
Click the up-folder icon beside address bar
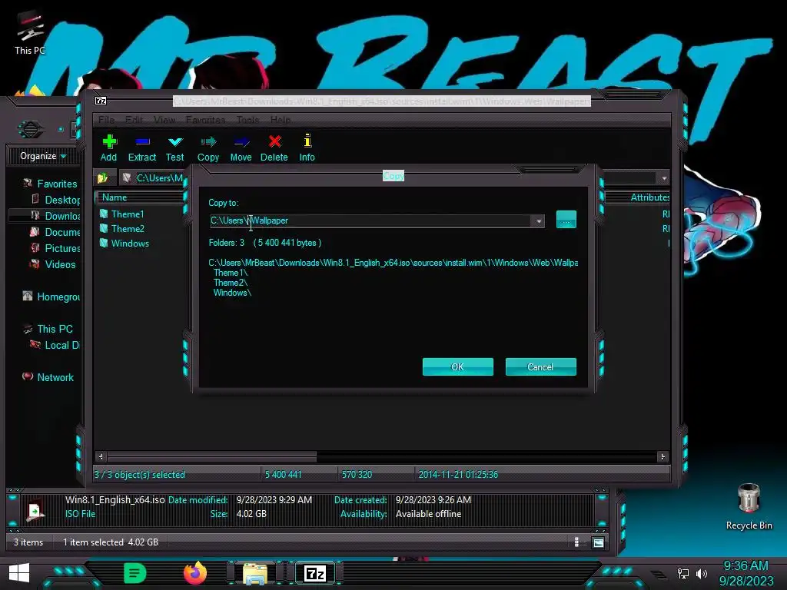click(103, 178)
